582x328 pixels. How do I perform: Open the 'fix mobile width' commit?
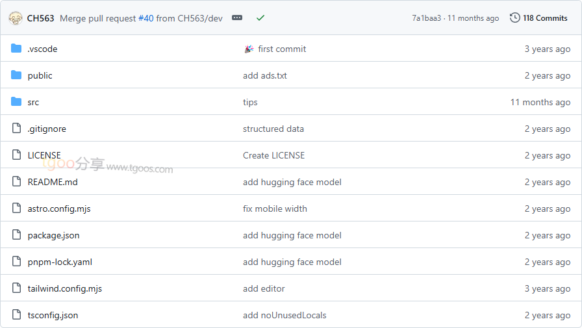[275, 208]
